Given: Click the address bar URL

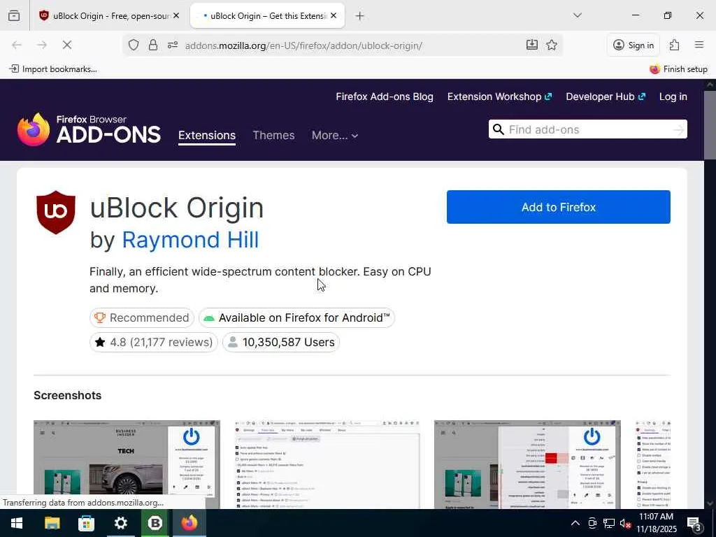Looking at the screenshot, I should [303, 45].
